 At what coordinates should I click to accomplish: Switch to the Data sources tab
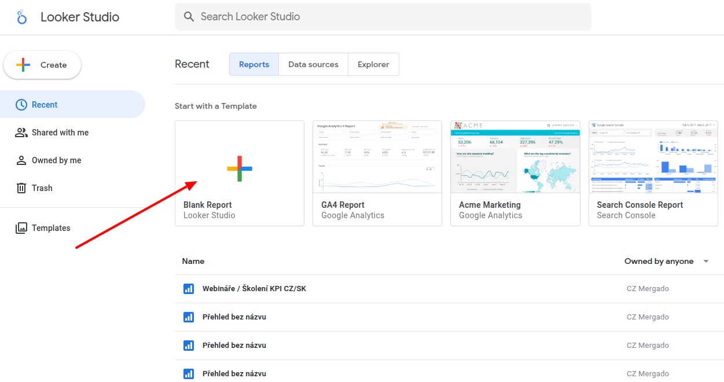click(x=313, y=64)
